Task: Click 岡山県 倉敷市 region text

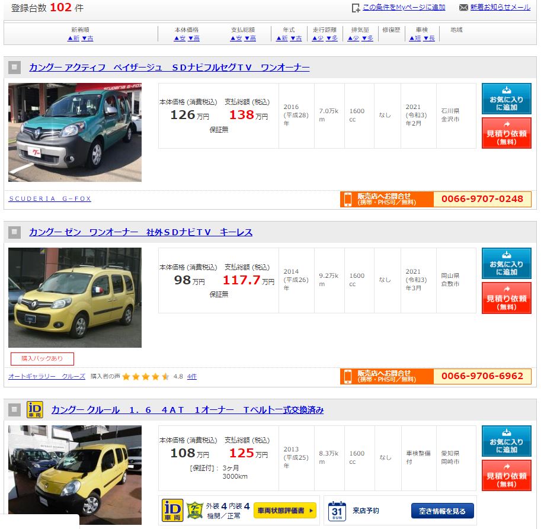Action: (x=450, y=280)
